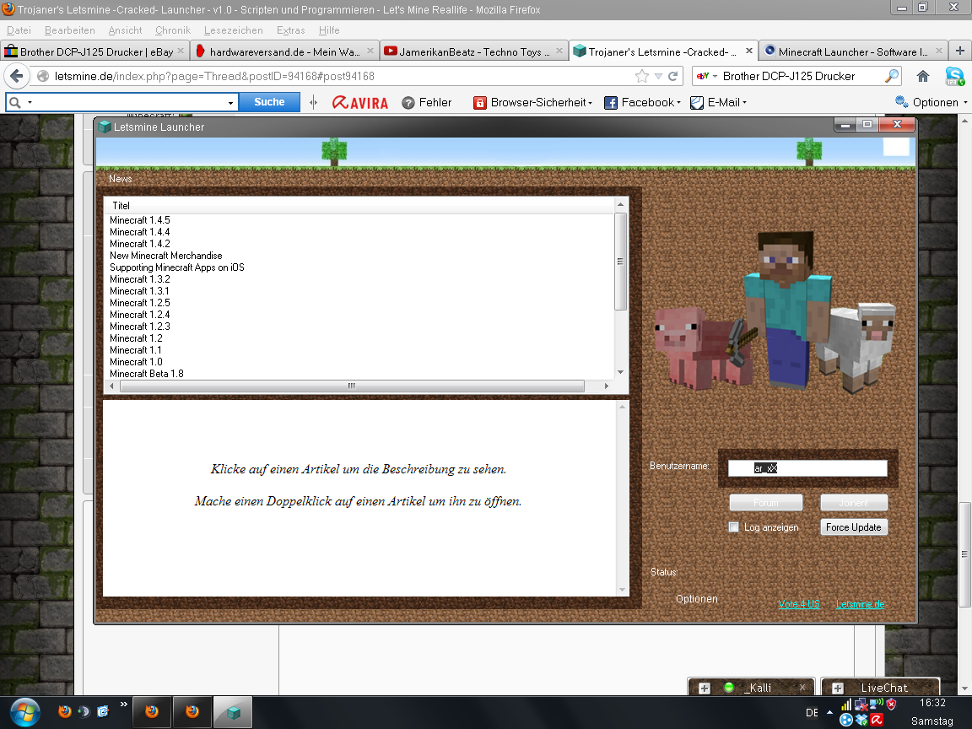Viewport: 972px width, 729px height.
Task: Select Minecraft 1.4.5 in news list
Action: tap(140, 220)
